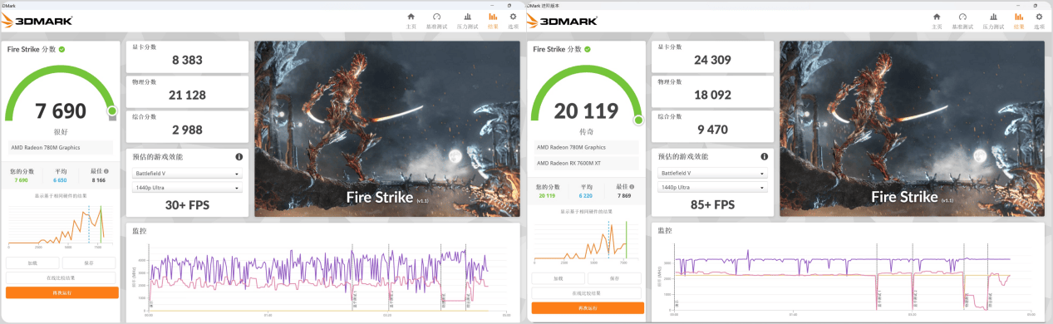This screenshot has height=324, width=1053.
Task: Expand 1440p Ultra dropdown above 85+ FPS
Action: tap(713, 188)
